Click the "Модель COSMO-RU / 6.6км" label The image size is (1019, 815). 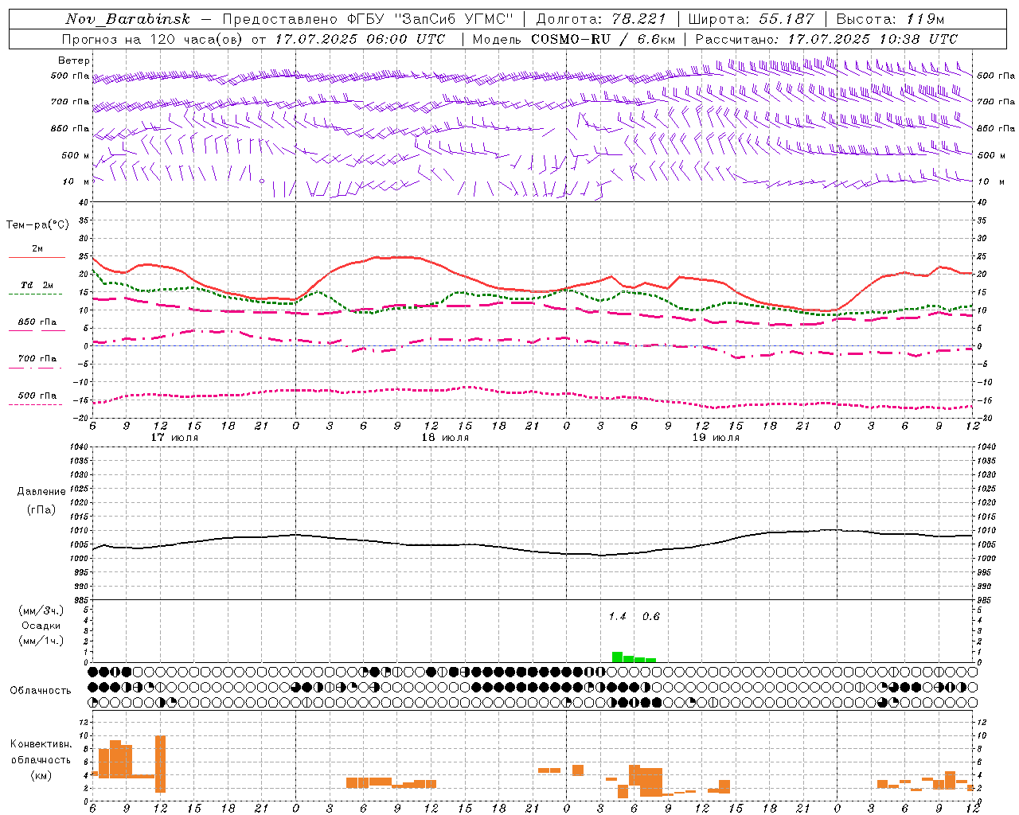(574, 39)
